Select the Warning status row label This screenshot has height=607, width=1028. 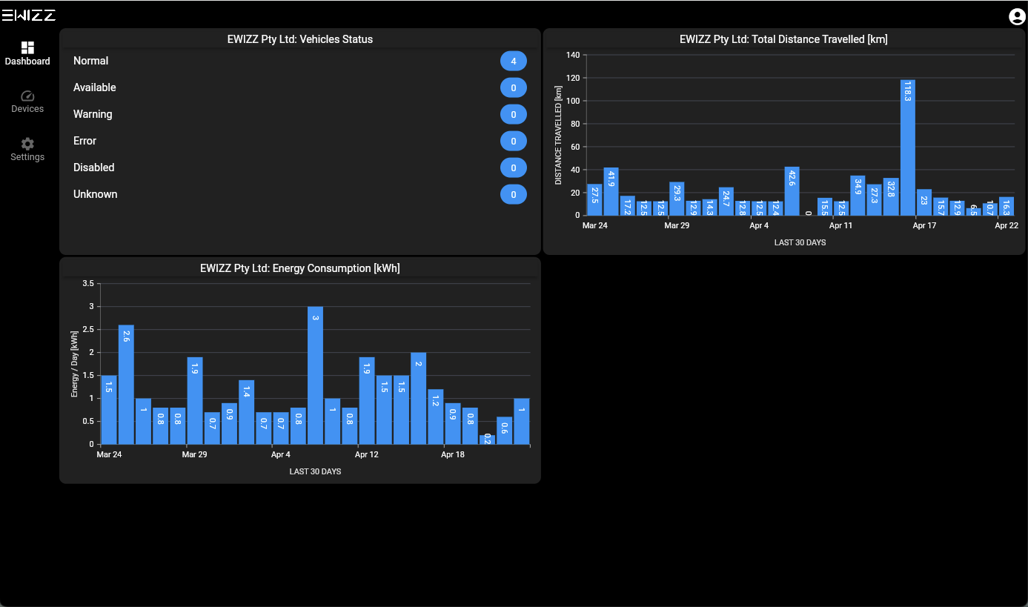pyautogui.click(x=93, y=114)
